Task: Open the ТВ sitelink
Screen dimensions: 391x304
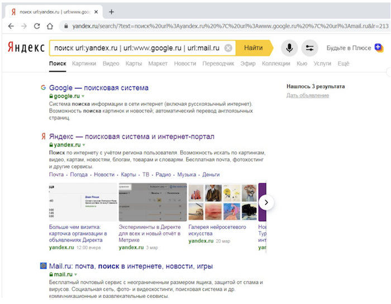Action: point(146,175)
